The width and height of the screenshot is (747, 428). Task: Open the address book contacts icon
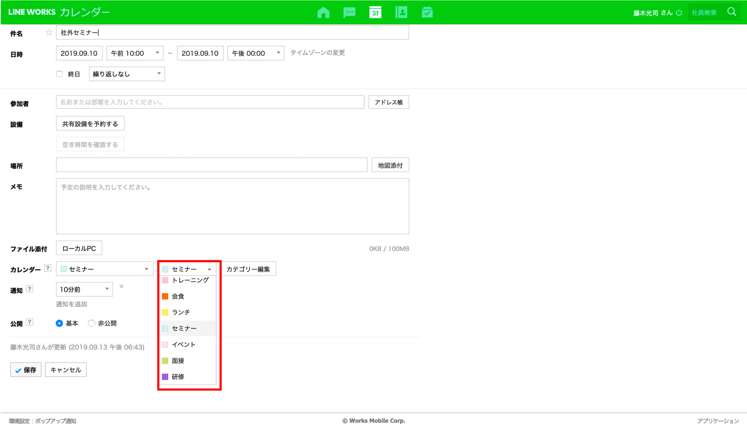point(401,12)
